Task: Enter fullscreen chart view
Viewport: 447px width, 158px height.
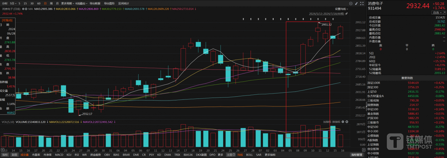Action: tap(362, 3)
